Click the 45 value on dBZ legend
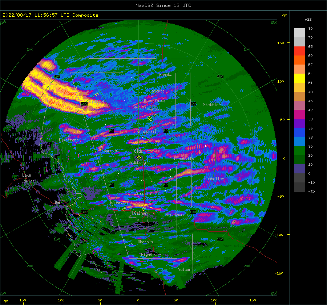Image resolution: width=327 pixels, height=305 pixels. coord(310,101)
